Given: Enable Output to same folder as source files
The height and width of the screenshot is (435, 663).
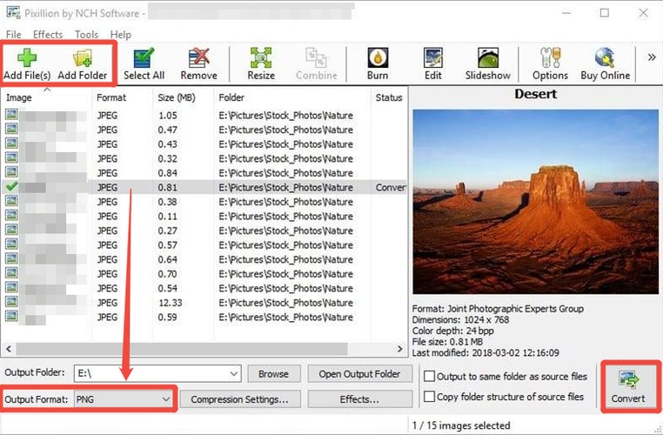Looking at the screenshot, I should pos(429,376).
